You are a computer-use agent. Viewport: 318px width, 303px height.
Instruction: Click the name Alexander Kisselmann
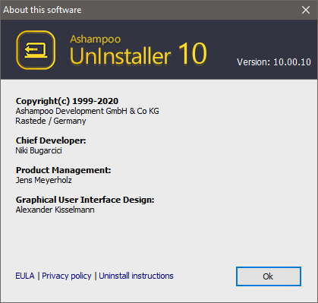coord(55,210)
